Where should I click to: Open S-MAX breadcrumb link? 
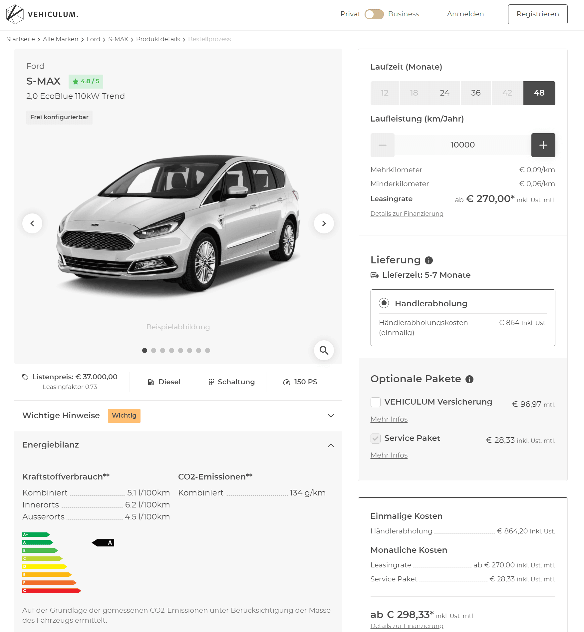coord(118,39)
